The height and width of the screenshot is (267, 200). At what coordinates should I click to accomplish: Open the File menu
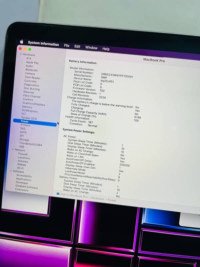pyautogui.click(x=67, y=45)
